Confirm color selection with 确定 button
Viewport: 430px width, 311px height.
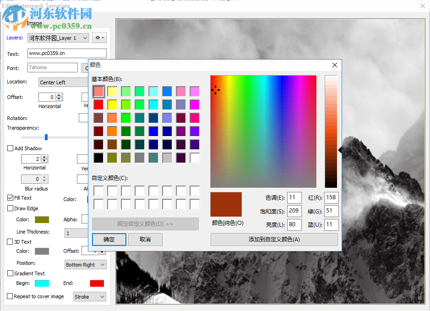[109, 239]
